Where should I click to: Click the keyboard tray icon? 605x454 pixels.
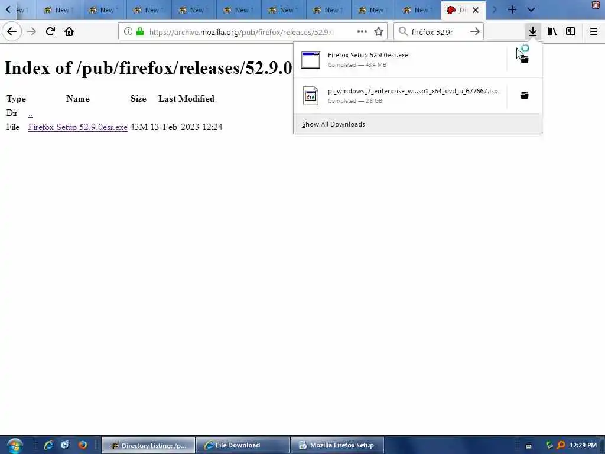coord(529,446)
